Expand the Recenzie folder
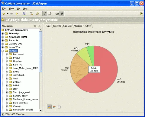The height and width of the screenshot is (117, 145). tap(3, 41)
